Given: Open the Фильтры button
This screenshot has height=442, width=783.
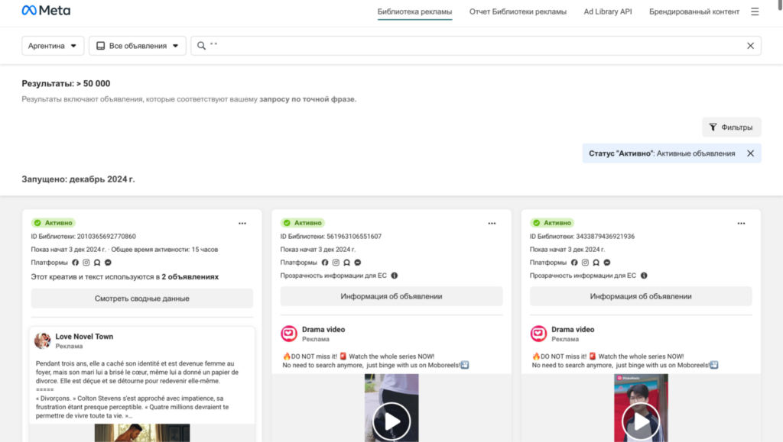Looking at the screenshot, I should [x=731, y=127].
